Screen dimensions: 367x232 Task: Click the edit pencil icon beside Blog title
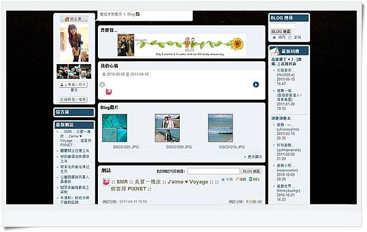click(x=138, y=14)
